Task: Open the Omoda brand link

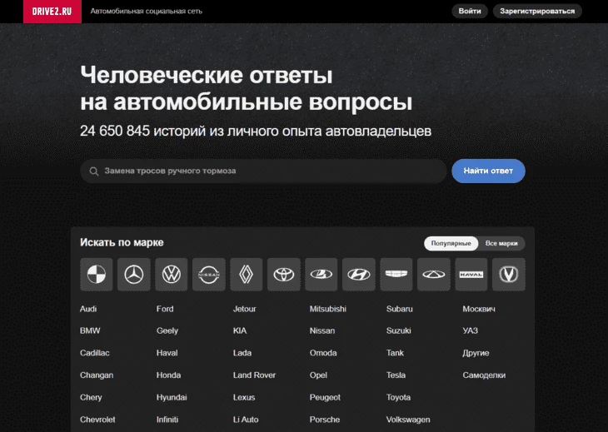Action: click(x=323, y=353)
